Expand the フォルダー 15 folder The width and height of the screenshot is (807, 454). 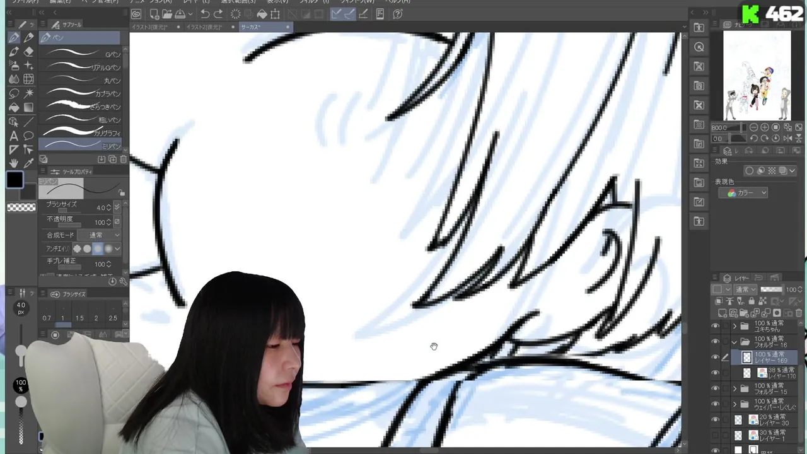pos(734,388)
